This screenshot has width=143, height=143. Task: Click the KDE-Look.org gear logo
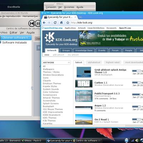(x=50, y=38)
